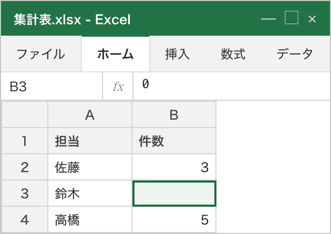Go to the データ tab

point(295,54)
